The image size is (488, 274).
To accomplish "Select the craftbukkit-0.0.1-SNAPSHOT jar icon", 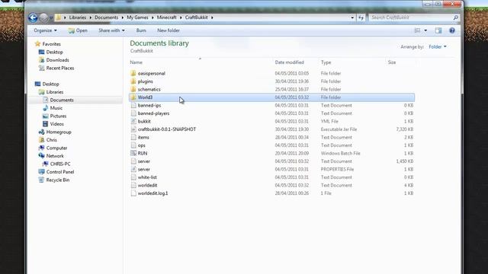I will (133, 129).
